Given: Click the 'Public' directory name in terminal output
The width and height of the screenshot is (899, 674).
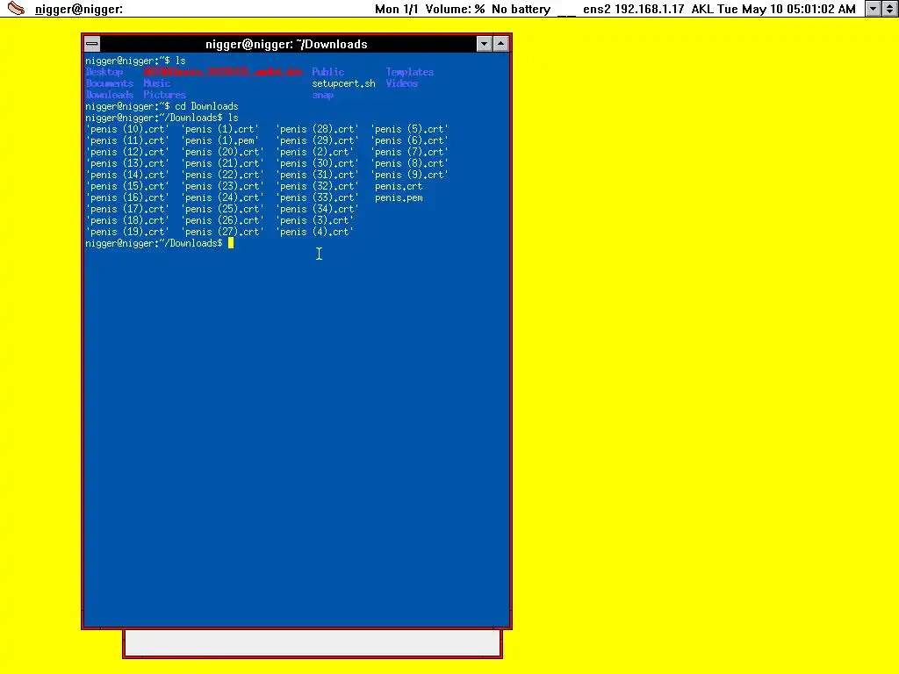Looking at the screenshot, I should (x=328, y=72).
